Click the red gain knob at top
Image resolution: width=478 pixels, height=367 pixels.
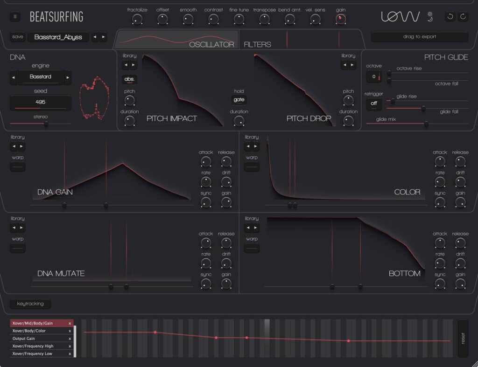pos(340,19)
